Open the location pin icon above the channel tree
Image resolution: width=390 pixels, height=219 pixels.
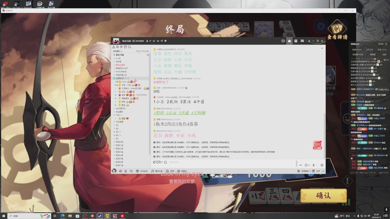click(121, 47)
